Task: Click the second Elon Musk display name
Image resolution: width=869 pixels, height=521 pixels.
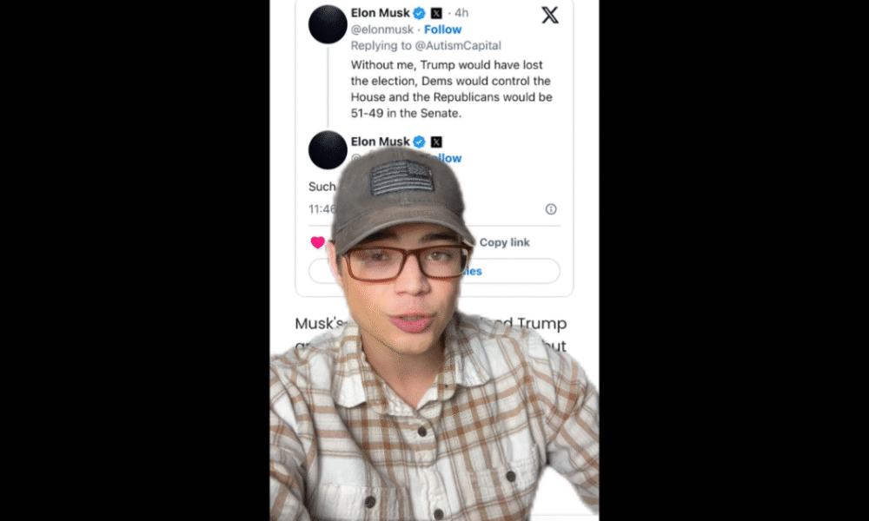Action: pyautogui.click(x=381, y=142)
